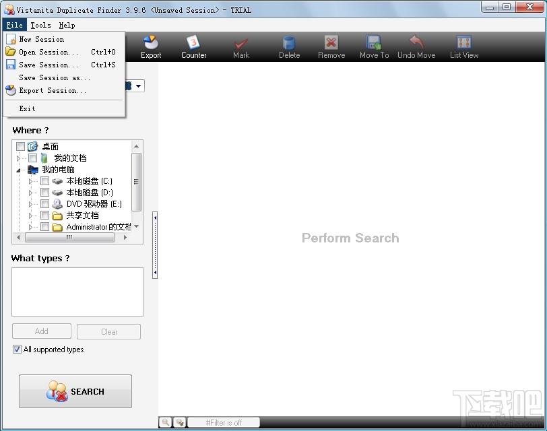Open the dropdown arrow beside the File menu
The image size is (547, 431).
coord(139,86)
